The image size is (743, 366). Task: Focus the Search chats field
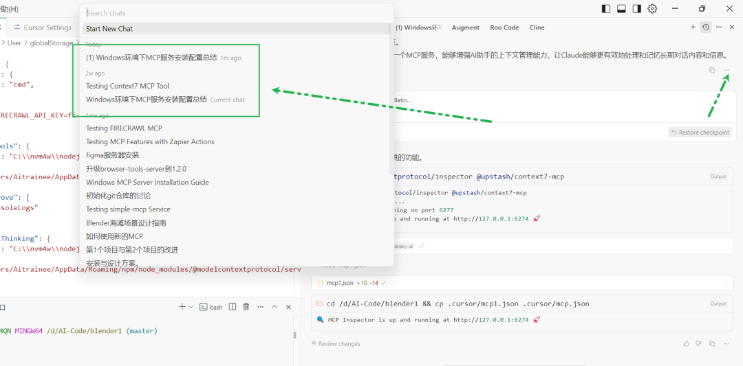coord(237,13)
